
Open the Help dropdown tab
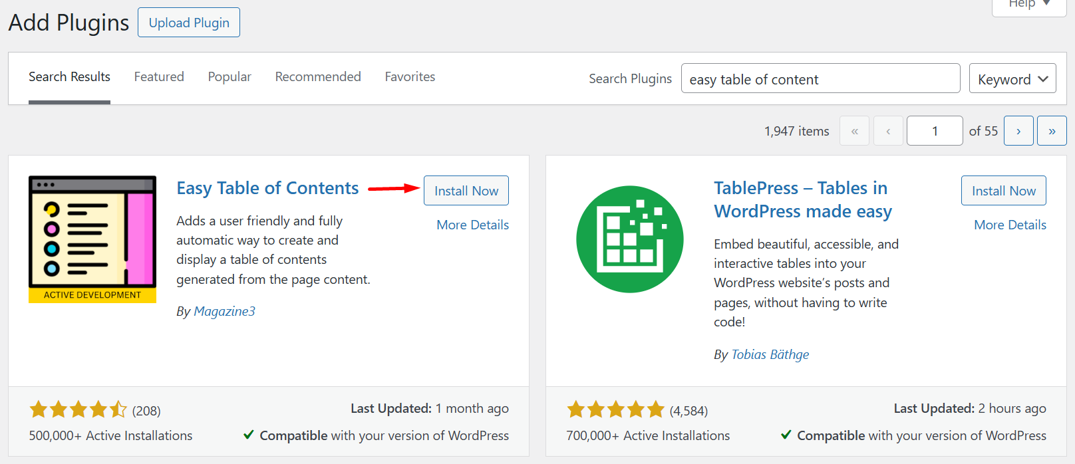(1029, 5)
